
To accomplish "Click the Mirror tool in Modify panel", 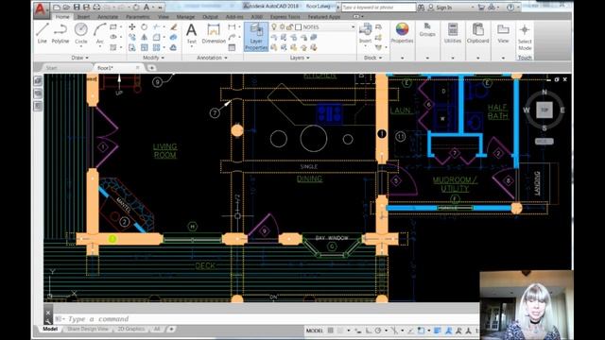I will coord(144,38).
